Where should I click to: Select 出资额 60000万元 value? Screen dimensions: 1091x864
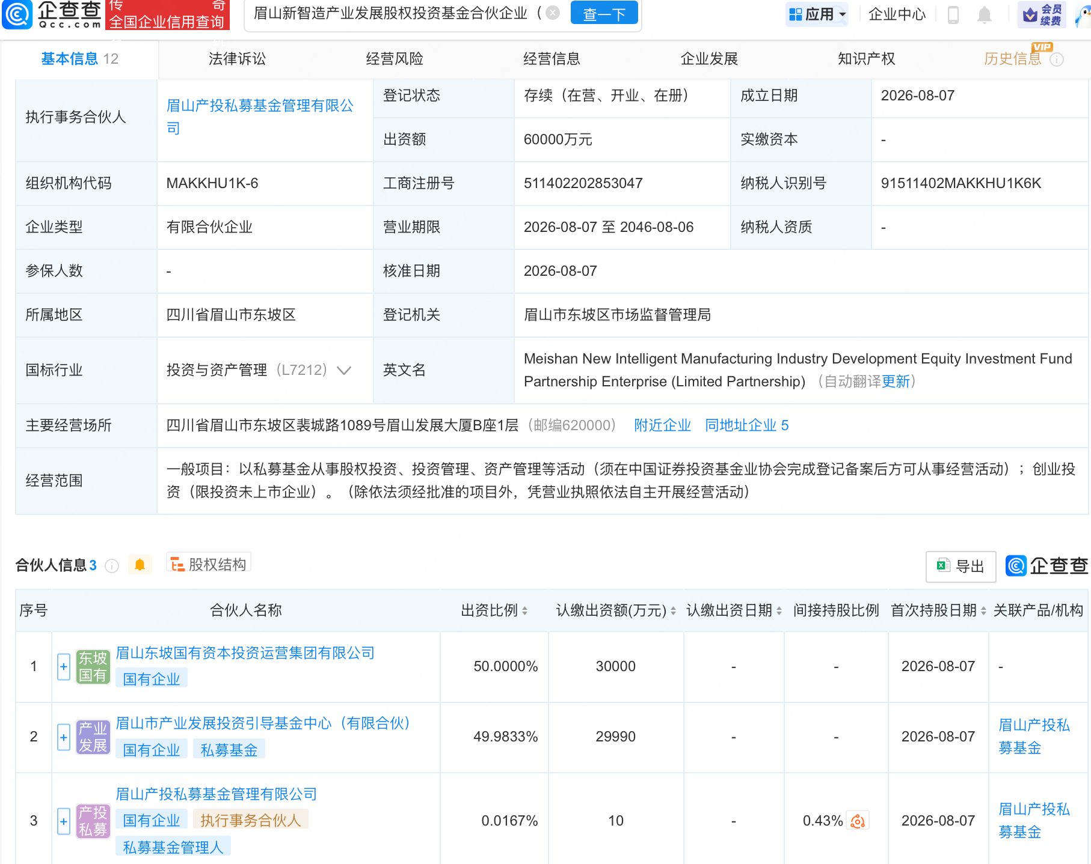558,139
